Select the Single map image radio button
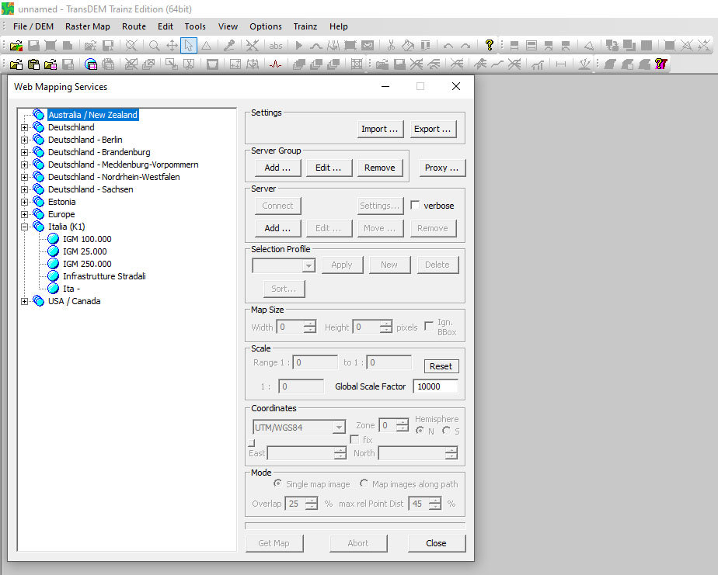Screen dimensions: 718x575 pos(277,483)
